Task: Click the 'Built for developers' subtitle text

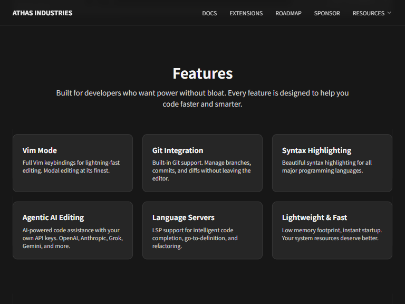Action: coord(202,98)
